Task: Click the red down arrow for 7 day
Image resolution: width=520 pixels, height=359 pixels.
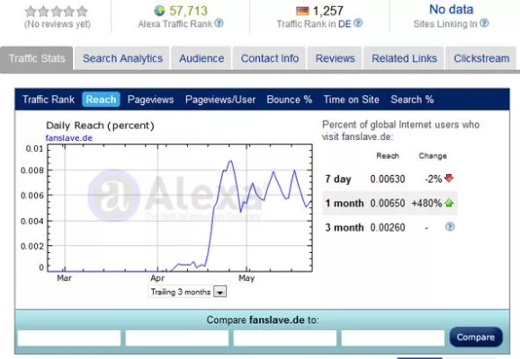Action: (x=449, y=179)
